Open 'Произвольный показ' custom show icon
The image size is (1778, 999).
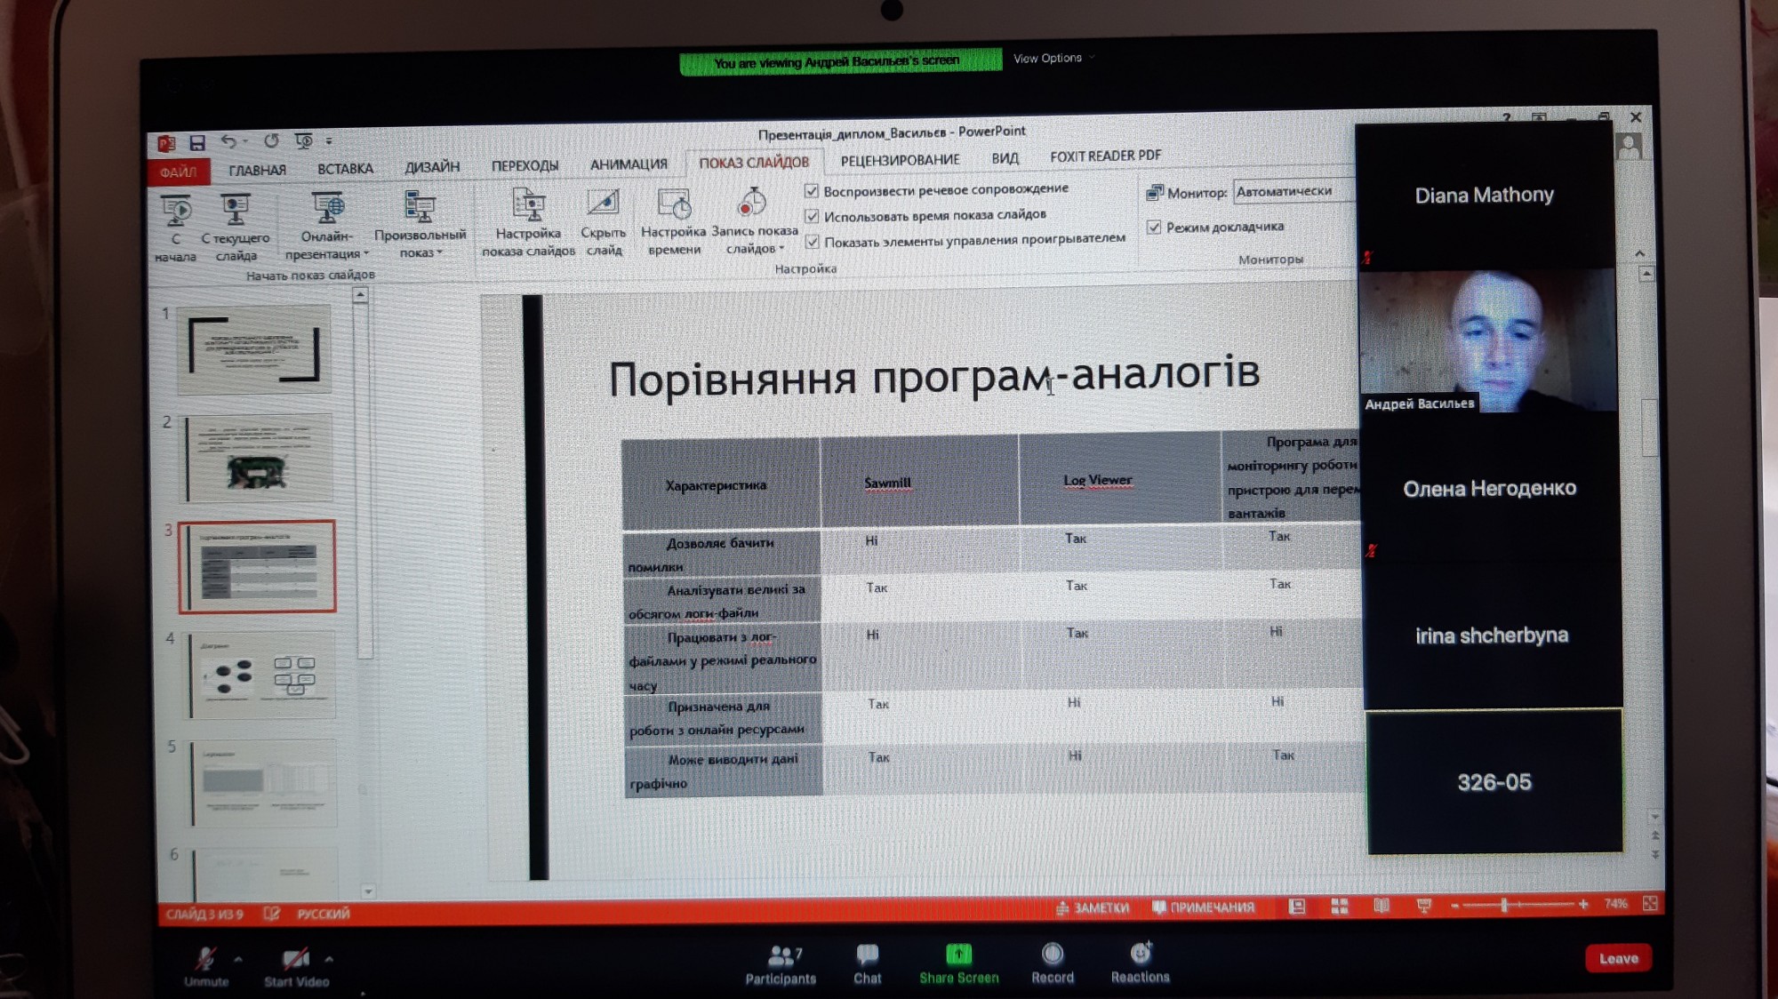tap(420, 206)
